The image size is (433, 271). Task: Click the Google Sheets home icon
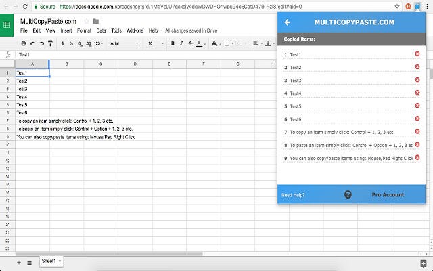point(7,25)
